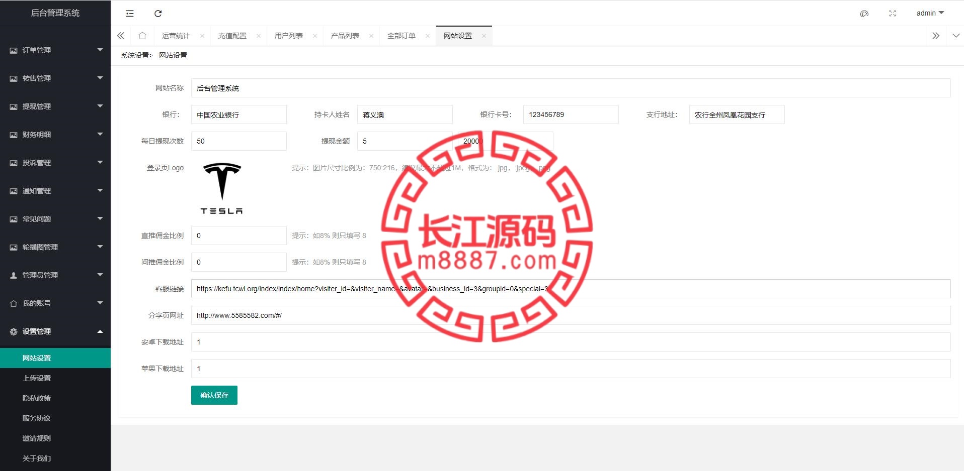Click the 转售管理 image icon
The height and width of the screenshot is (471, 964).
coord(14,78)
